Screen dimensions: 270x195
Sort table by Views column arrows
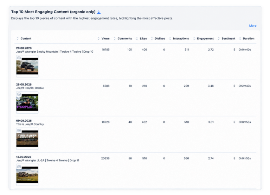pyautogui.click(x=98, y=39)
